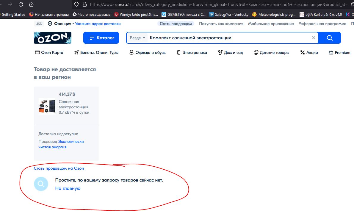Open the Getting Started bookmark
The image size is (354, 211).
(13, 15)
